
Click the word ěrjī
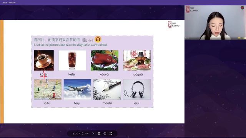pos(137,103)
